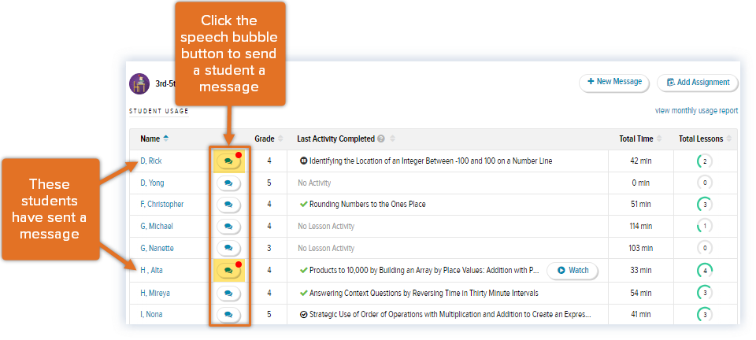The height and width of the screenshot is (340, 756).
Task: Message student D, Rick via speech bubble
Action: tap(228, 161)
